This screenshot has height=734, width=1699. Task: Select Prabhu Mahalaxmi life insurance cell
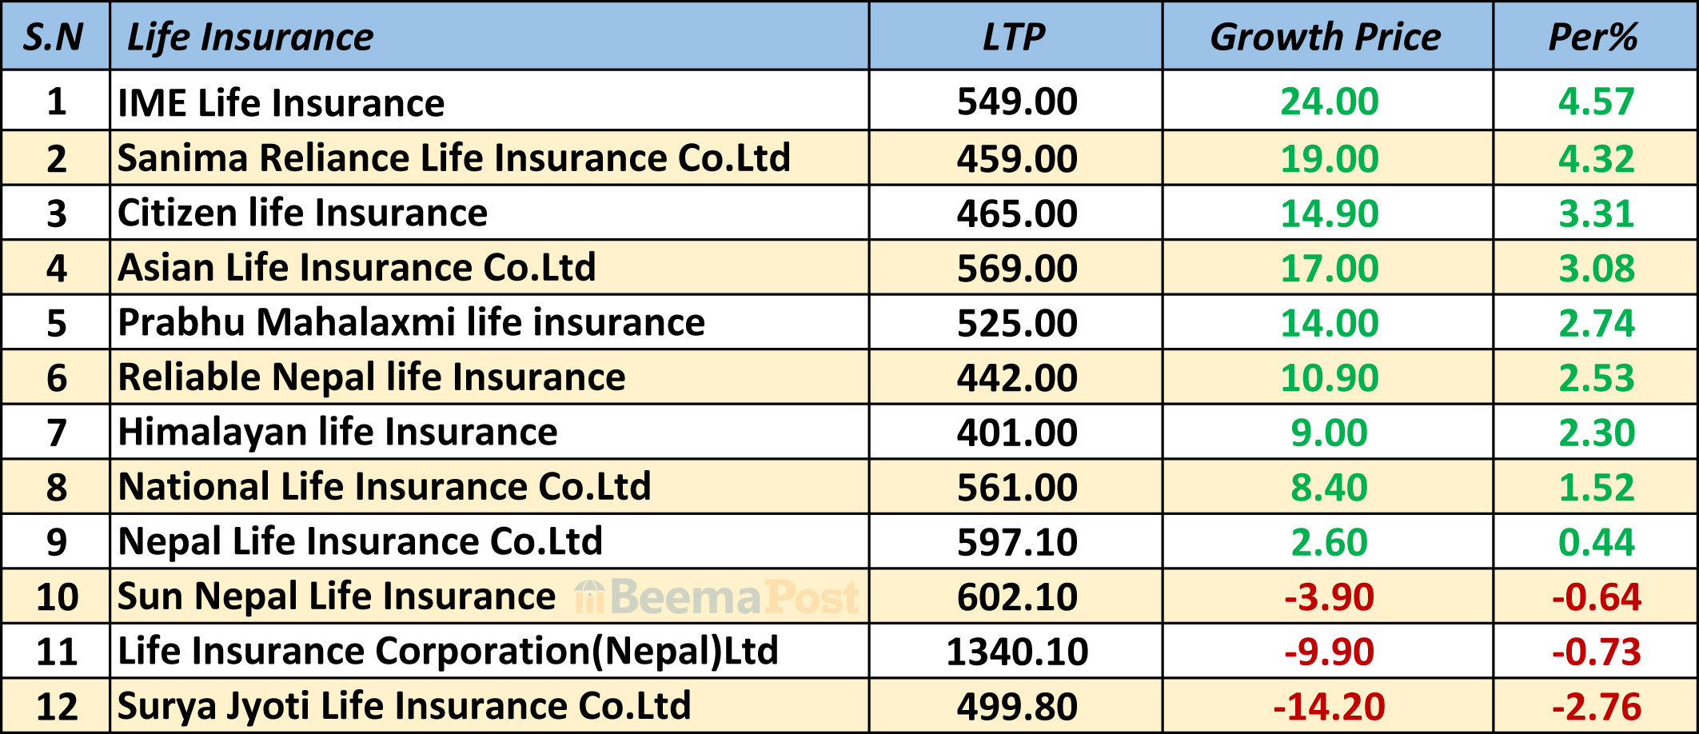411,323
